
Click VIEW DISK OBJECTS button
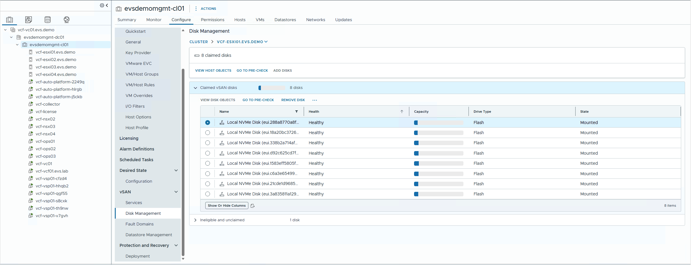218,100
